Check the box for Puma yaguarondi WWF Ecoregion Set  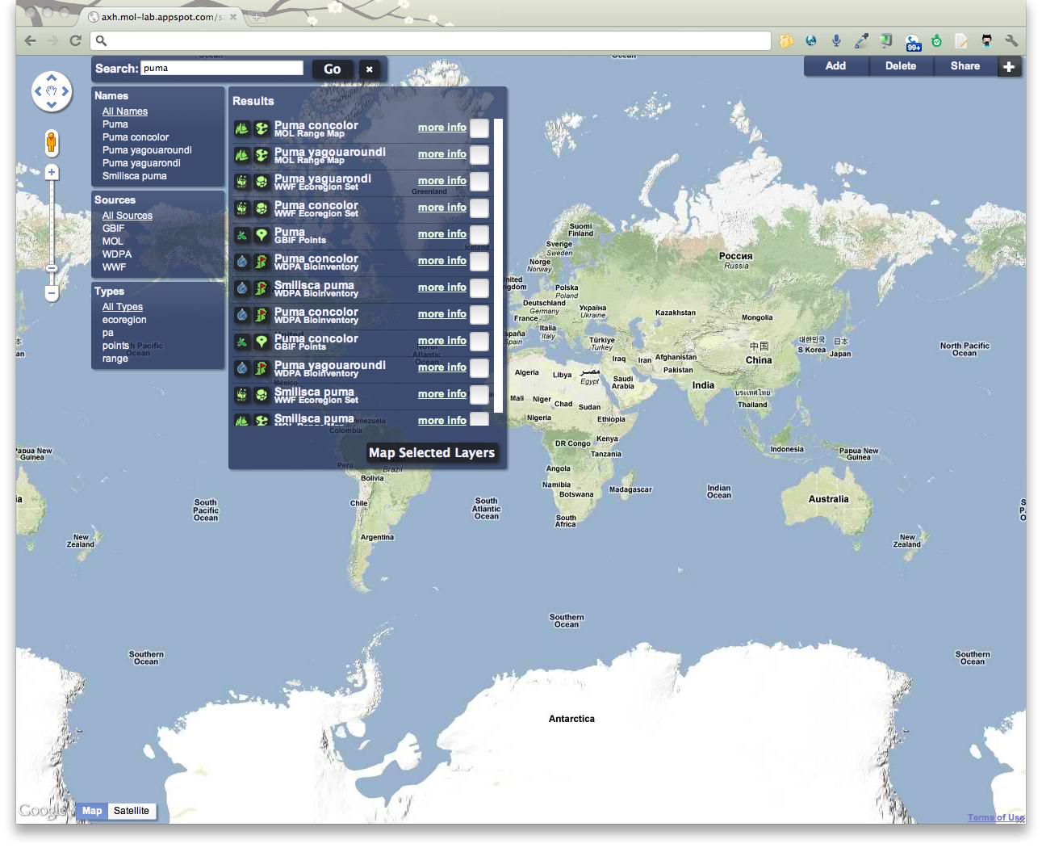click(x=479, y=182)
